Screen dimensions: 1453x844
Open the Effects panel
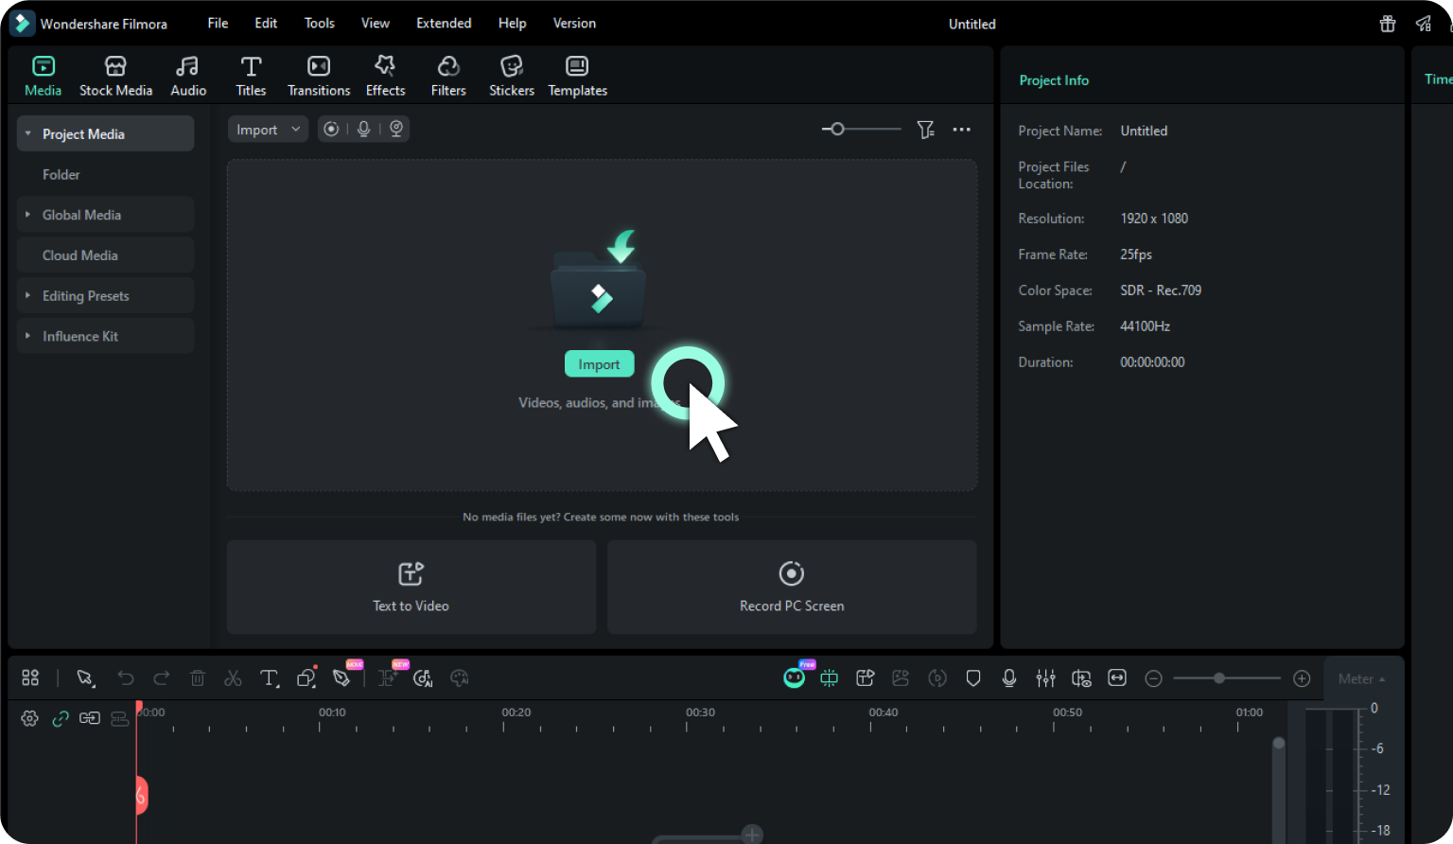tap(385, 75)
